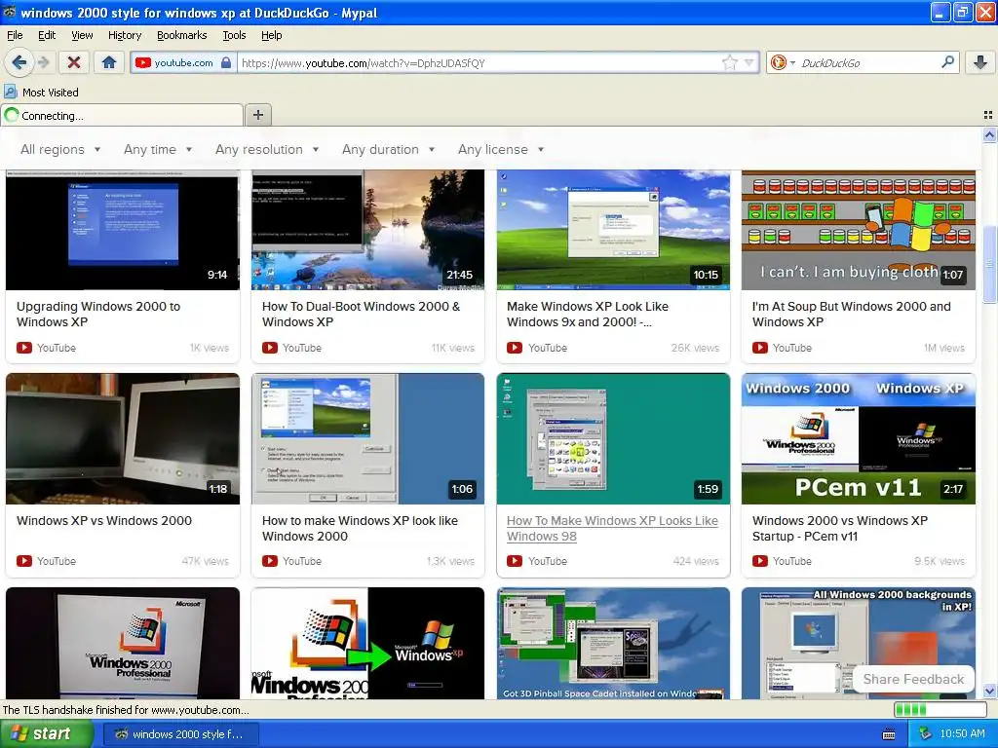Click the page loading progress bar

pyautogui.click(x=940, y=709)
